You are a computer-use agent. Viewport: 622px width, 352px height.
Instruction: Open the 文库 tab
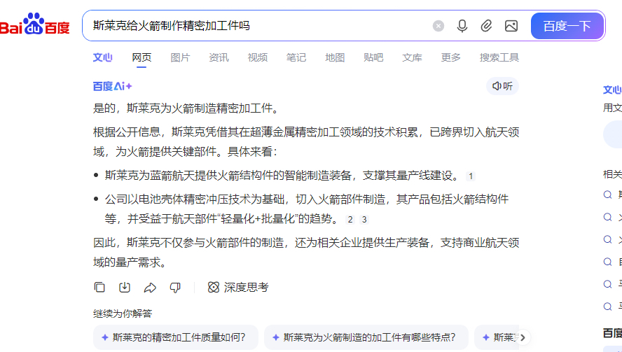click(412, 57)
